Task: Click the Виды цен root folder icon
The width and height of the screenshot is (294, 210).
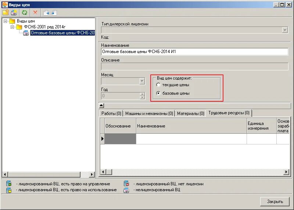Action: (x=12, y=21)
